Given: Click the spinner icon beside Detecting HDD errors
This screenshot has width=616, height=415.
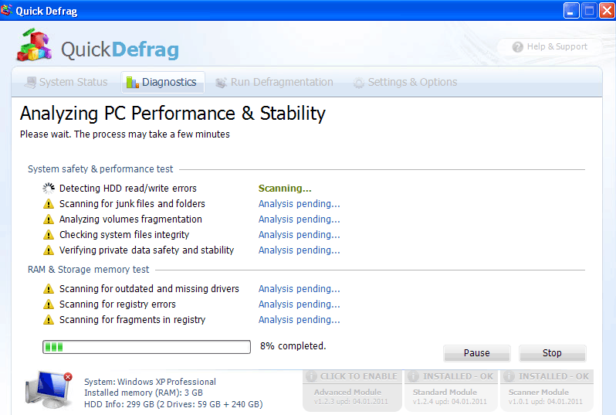Looking at the screenshot, I should (49, 189).
